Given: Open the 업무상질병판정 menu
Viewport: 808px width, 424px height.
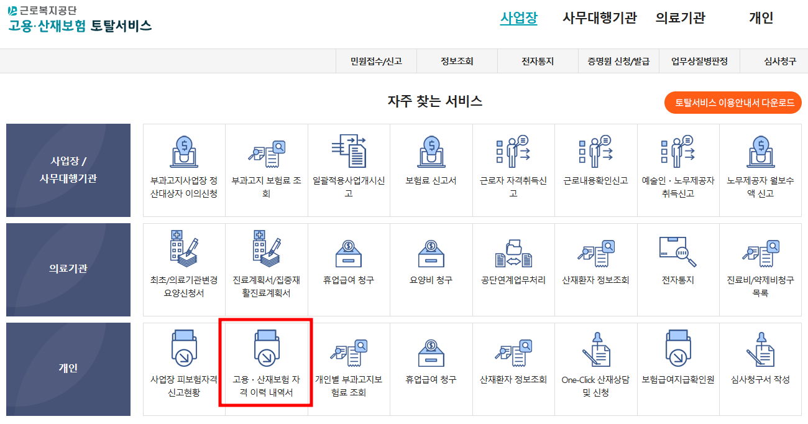Looking at the screenshot, I should pyautogui.click(x=699, y=61).
